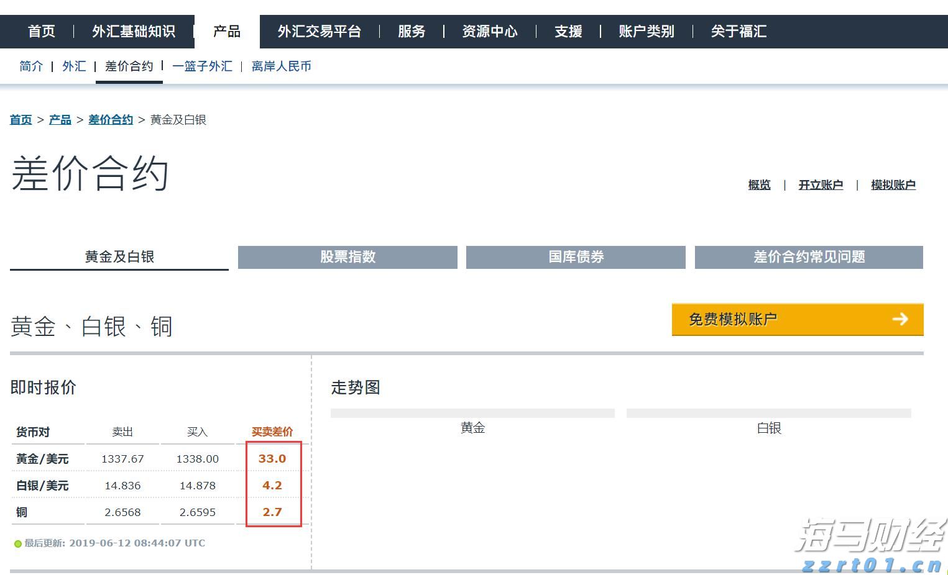Click the 免费模拟账户 button
Image resolution: width=948 pixels, height=575 pixels.
tap(732, 317)
